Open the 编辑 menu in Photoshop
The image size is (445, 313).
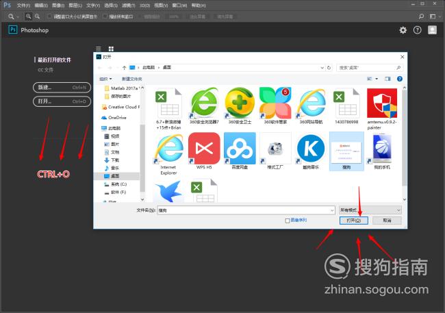41,5
